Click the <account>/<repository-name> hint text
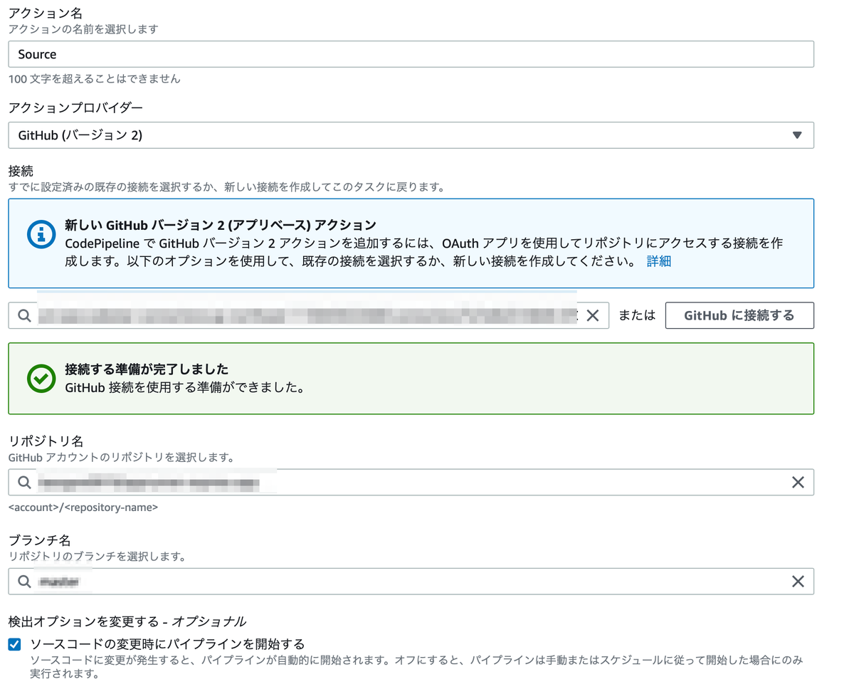 pyautogui.click(x=83, y=508)
